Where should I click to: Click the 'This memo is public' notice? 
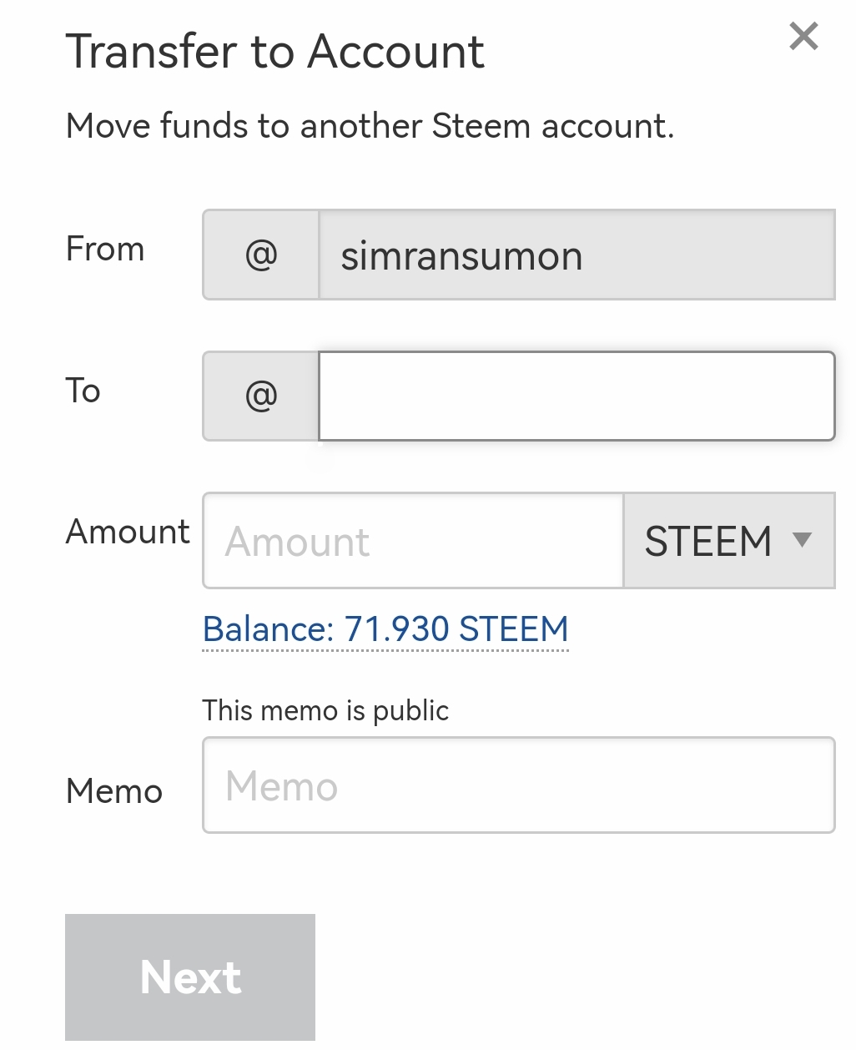click(325, 710)
